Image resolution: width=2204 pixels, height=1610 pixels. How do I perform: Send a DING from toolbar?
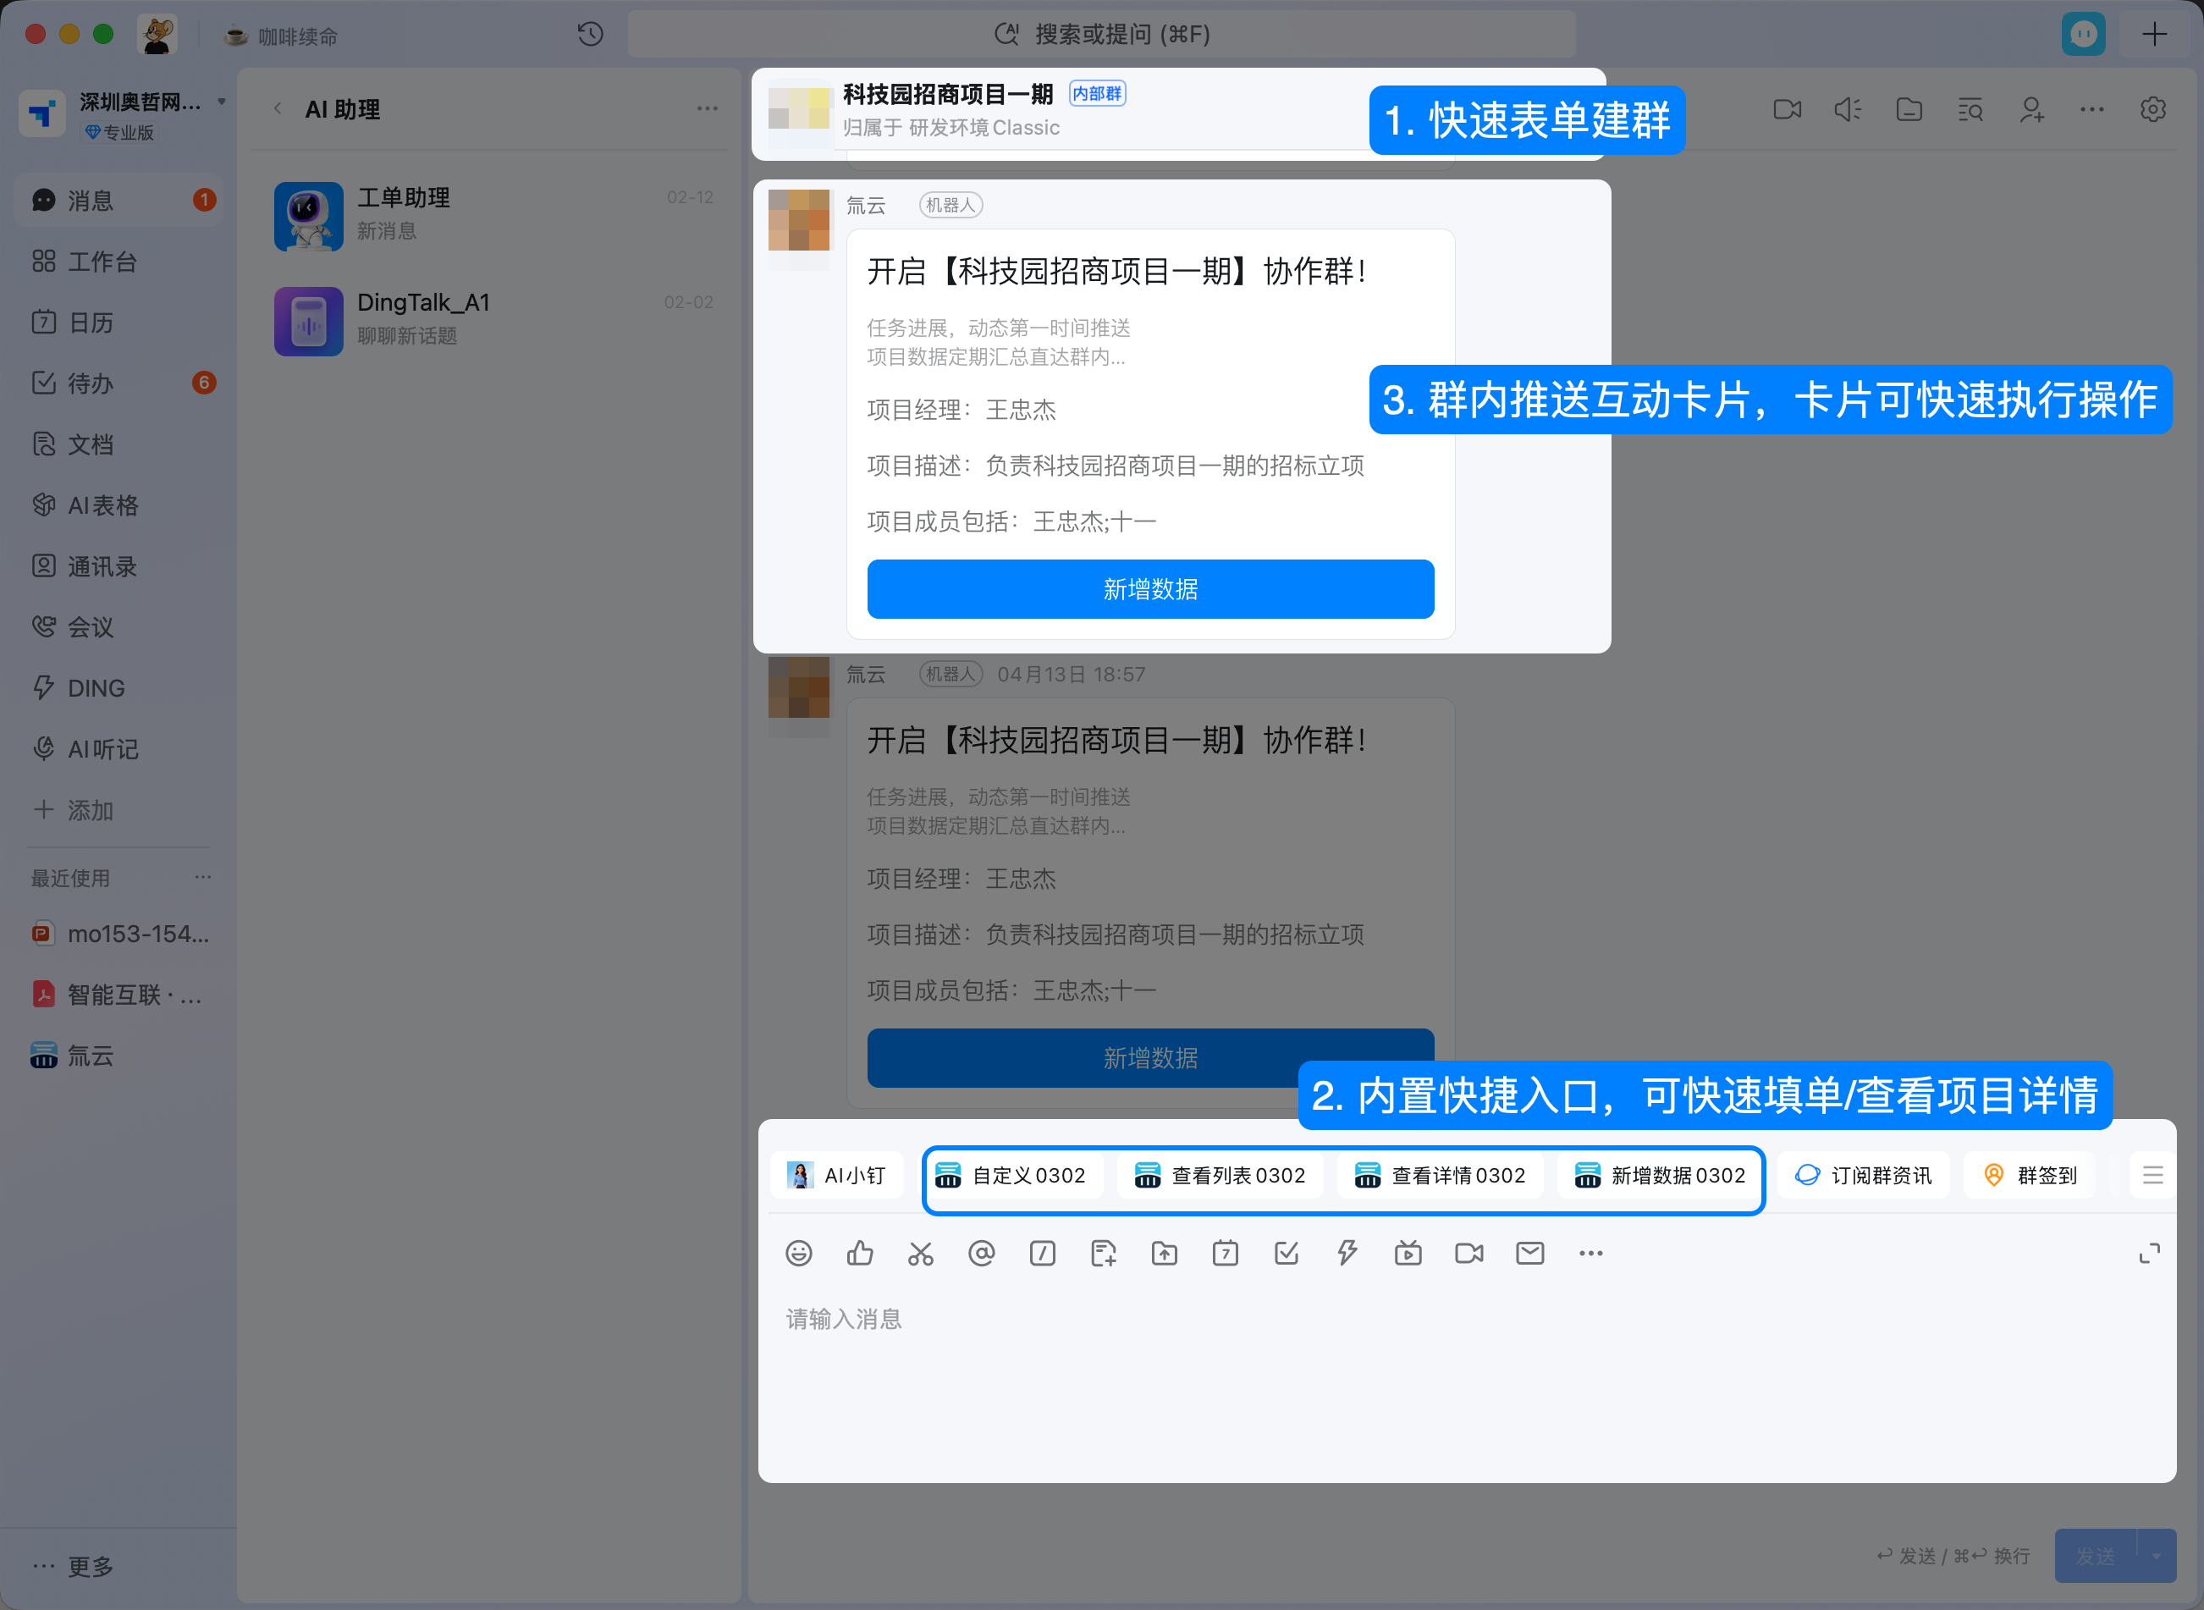1347,1254
